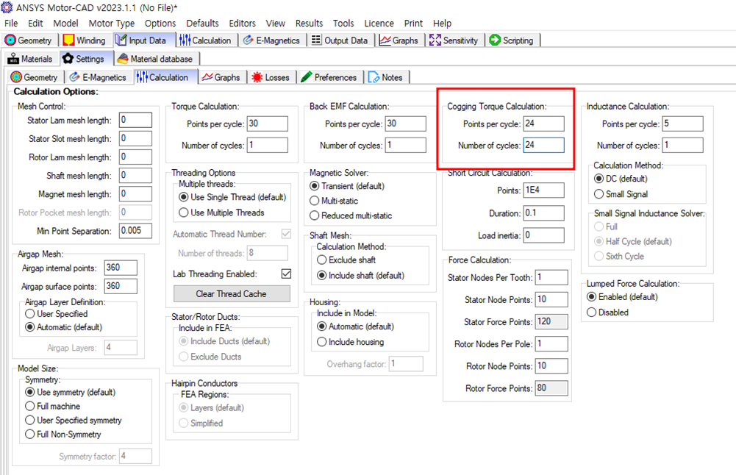Click Airgap internal points field
The image size is (736, 475).
tap(121, 268)
